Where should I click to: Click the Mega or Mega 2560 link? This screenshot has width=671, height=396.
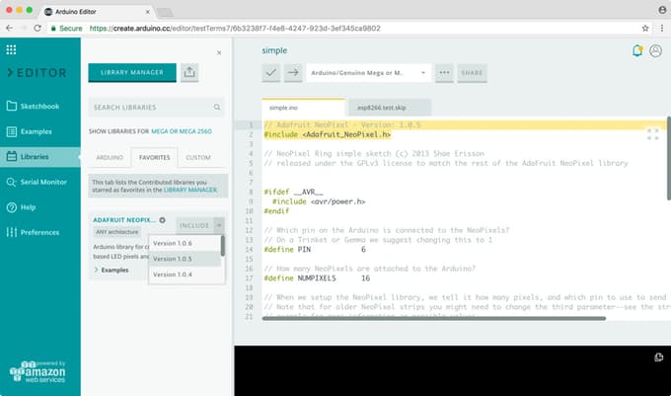[183, 131]
